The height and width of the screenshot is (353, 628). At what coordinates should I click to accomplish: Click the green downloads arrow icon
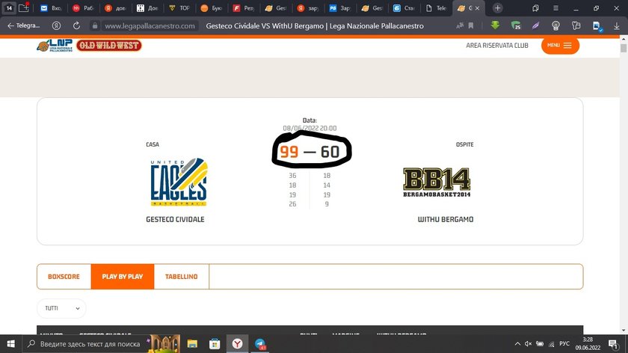click(x=495, y=25)
